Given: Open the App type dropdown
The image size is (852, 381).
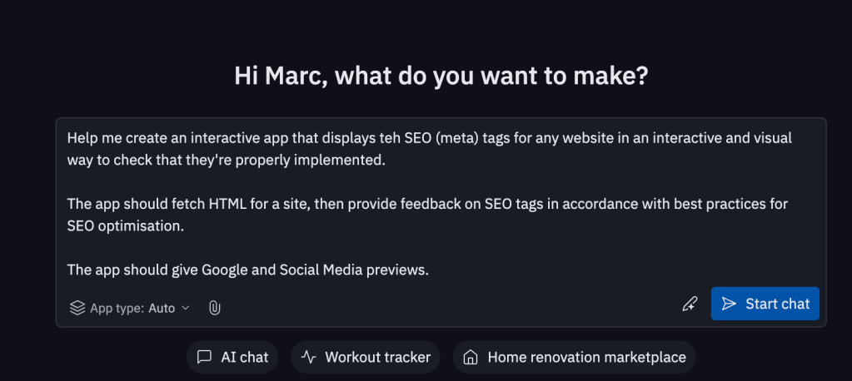Looking at the screenshot, I should click(130, 308).
